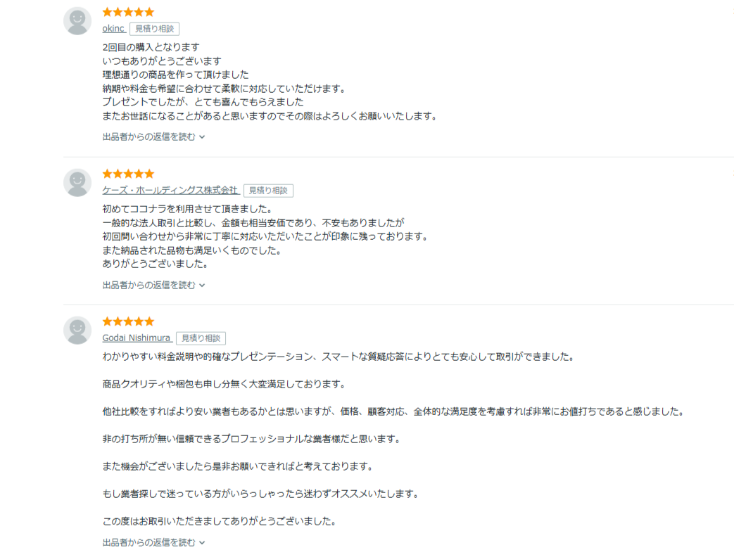Expand 出品者からの返信を読む under okinc's review
This screenshot has width=734, height=557.
point(149,137)
